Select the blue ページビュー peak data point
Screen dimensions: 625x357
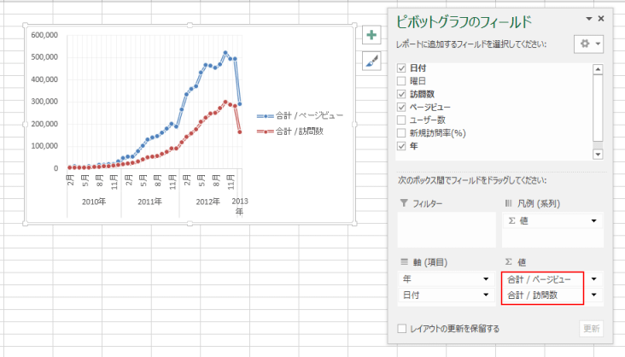225,53
